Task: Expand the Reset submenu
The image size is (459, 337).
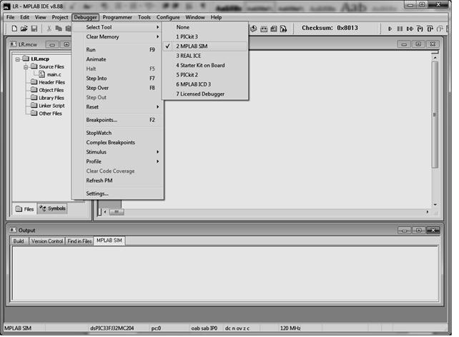Action: point(118,107)
